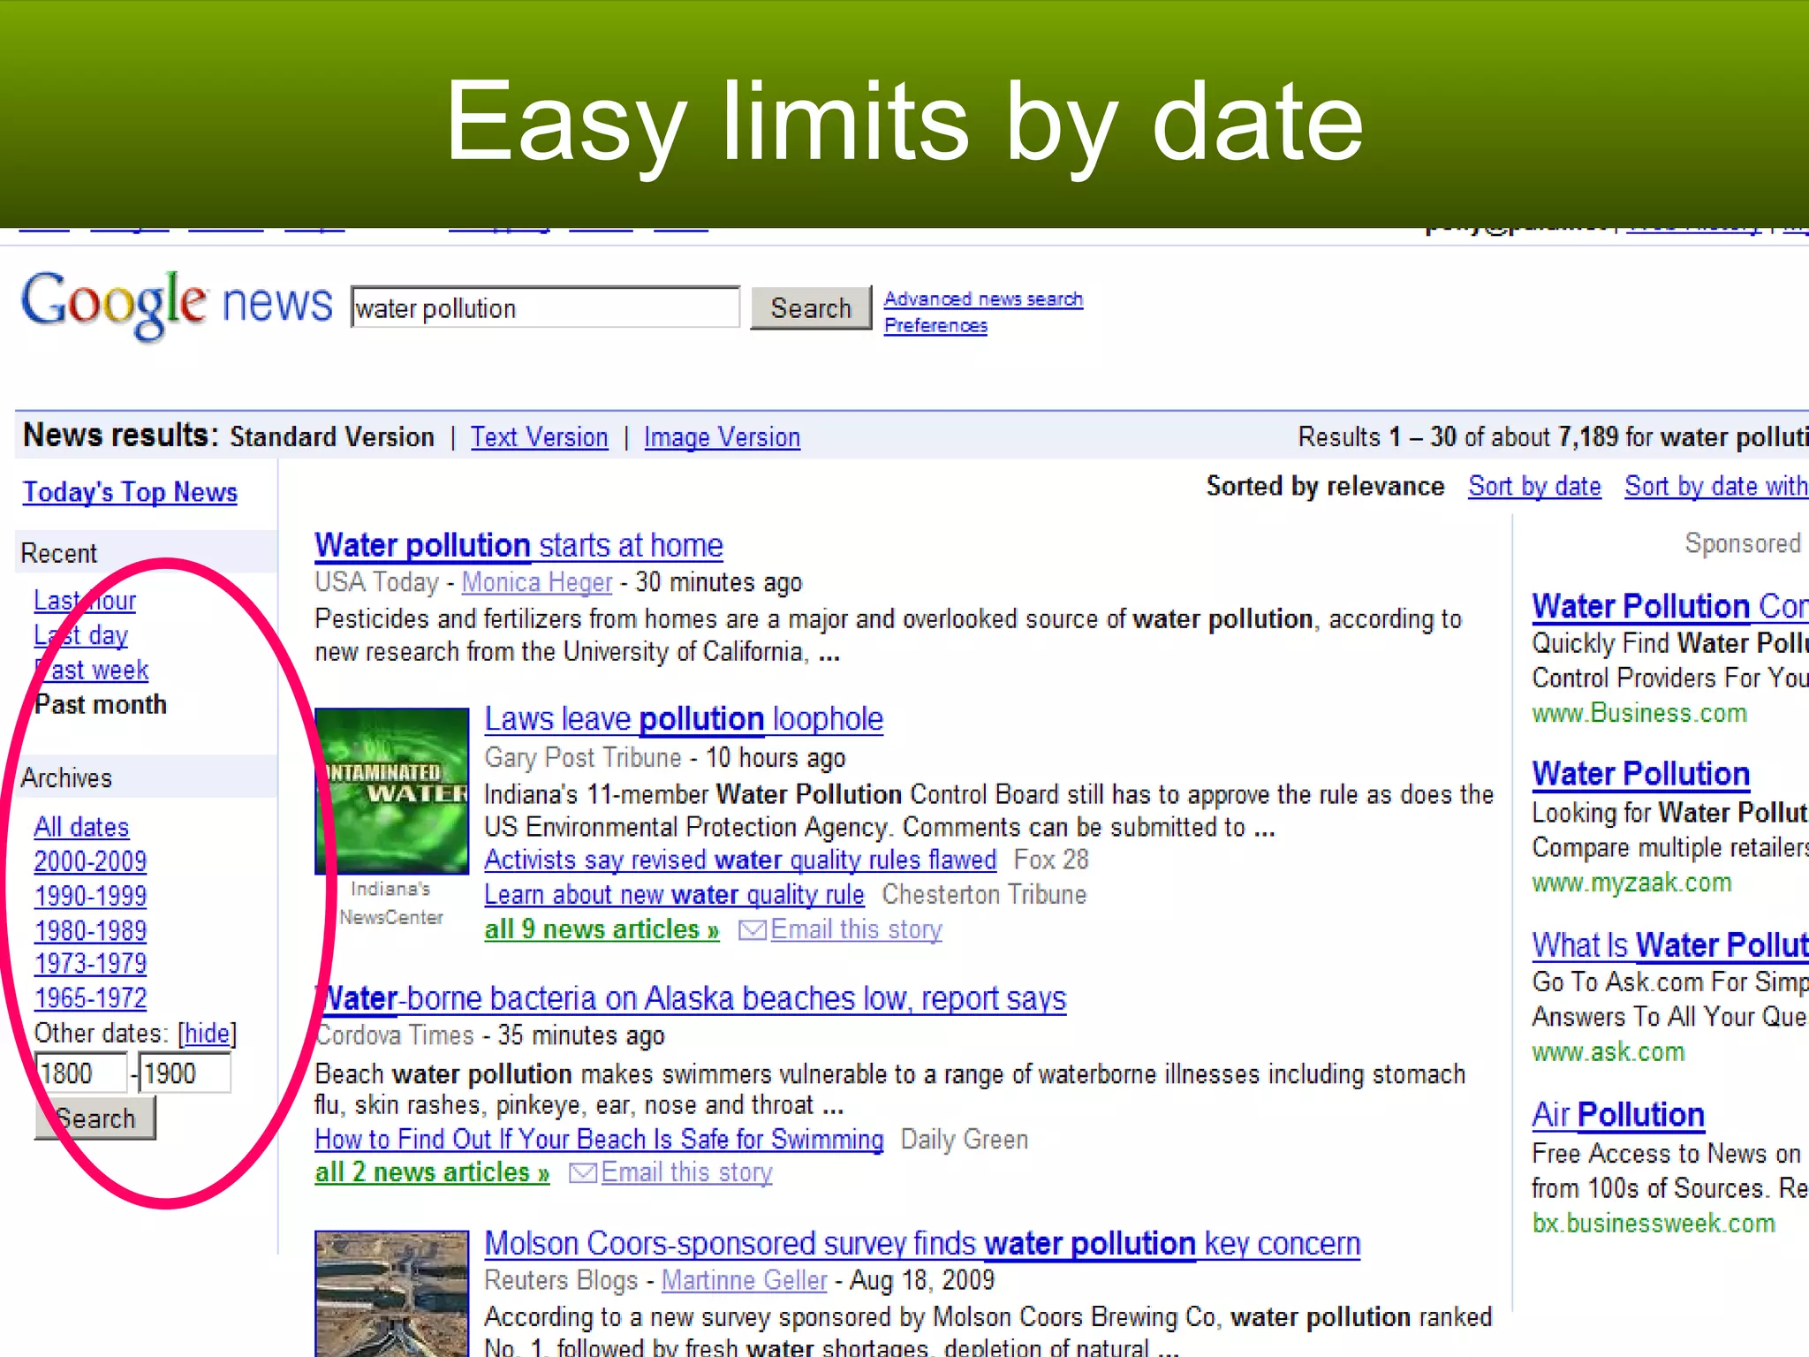Open author link Monica Heger
The image size is (1809, 1357).
537,582
